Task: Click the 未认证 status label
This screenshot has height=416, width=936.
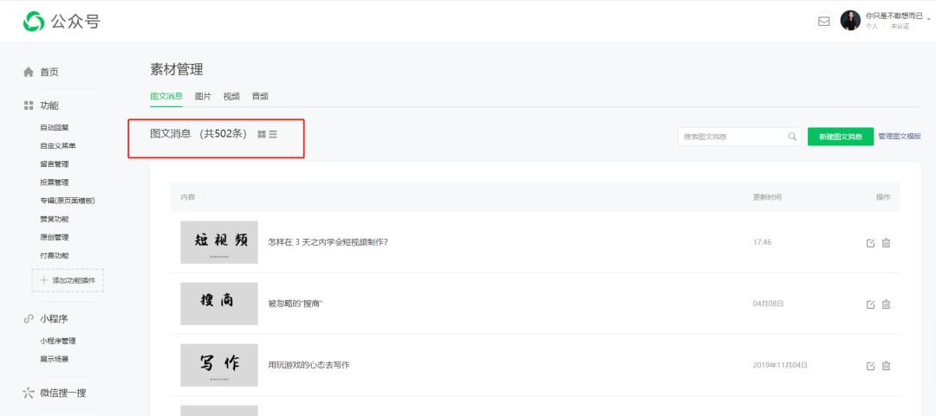Action: (900, 27)
